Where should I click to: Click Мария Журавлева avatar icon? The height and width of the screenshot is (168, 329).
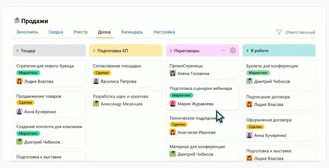coord(173,104)
